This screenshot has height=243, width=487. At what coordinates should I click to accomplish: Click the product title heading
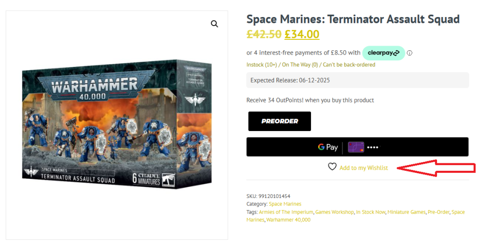(x=353, y=19)
